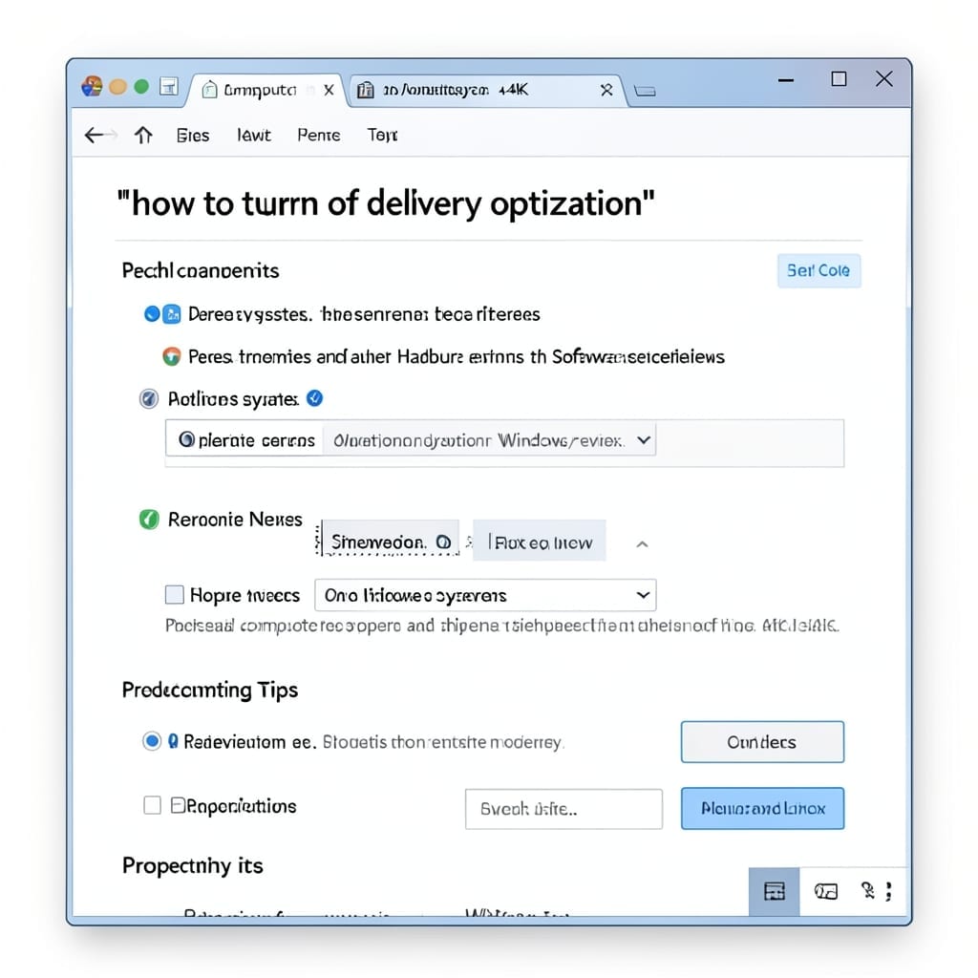Click the vertical dots more icon at bottom
Image resolution: width=978 pixels, height=978 pixels.
coord(889,891)
